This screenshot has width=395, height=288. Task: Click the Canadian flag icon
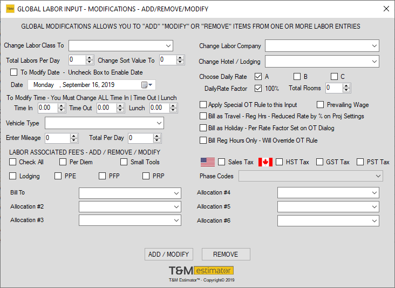(x=265, y=162)
